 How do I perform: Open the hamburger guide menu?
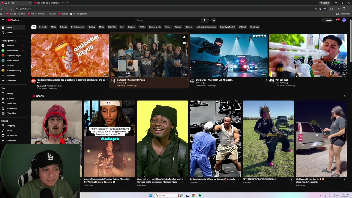click(x=3, y=20)
